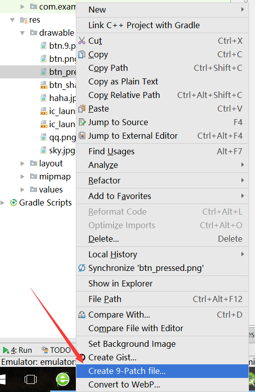The image size is (255, 392).
Task: Select Convert to WebP menu entry
Action: 162,384
